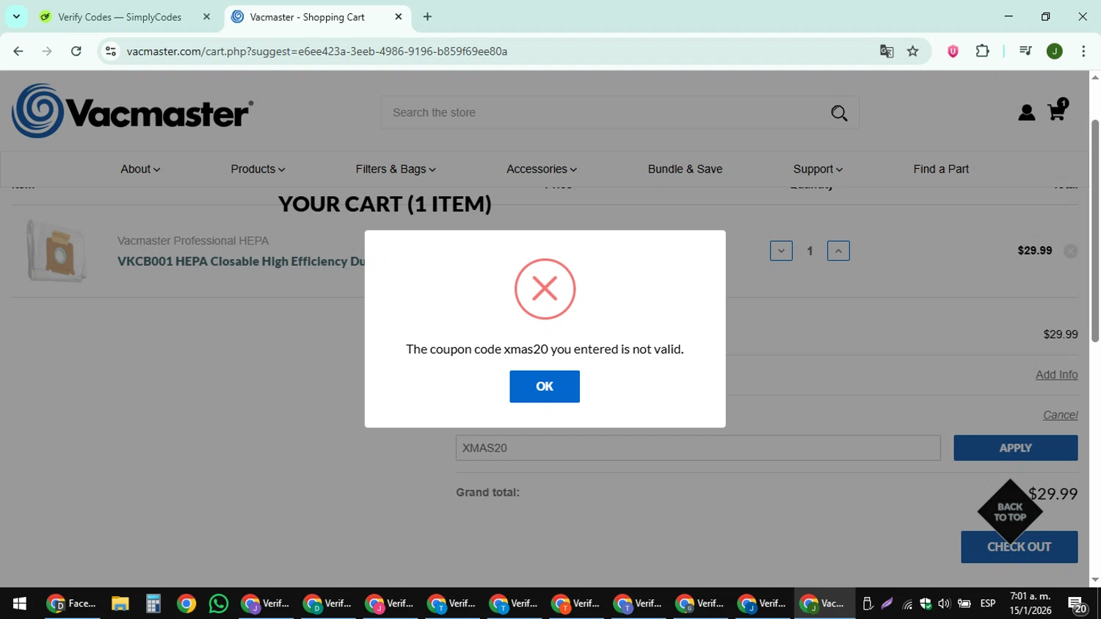
Task: Open a new browser tab
Action: click(427, 16)
